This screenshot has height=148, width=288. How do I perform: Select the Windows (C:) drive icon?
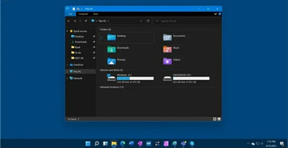pos(111,78)
